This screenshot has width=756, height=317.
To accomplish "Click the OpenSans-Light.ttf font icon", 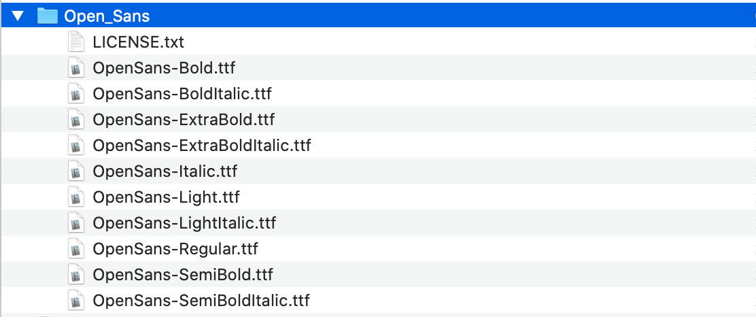I will tap(76, 197).
